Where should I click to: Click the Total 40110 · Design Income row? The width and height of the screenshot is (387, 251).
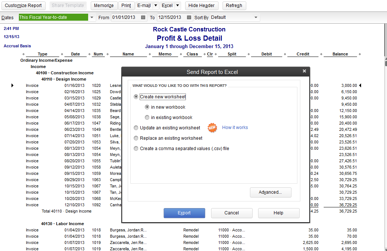(66, 211)
